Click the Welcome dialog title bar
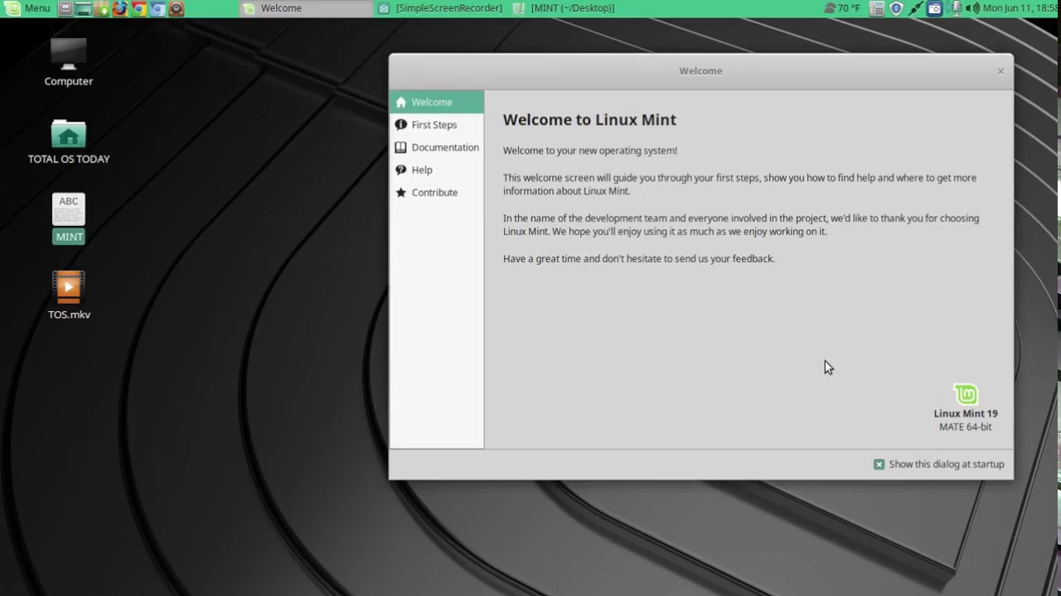Screen dimensions: 1061x596 tap(700, 71)
